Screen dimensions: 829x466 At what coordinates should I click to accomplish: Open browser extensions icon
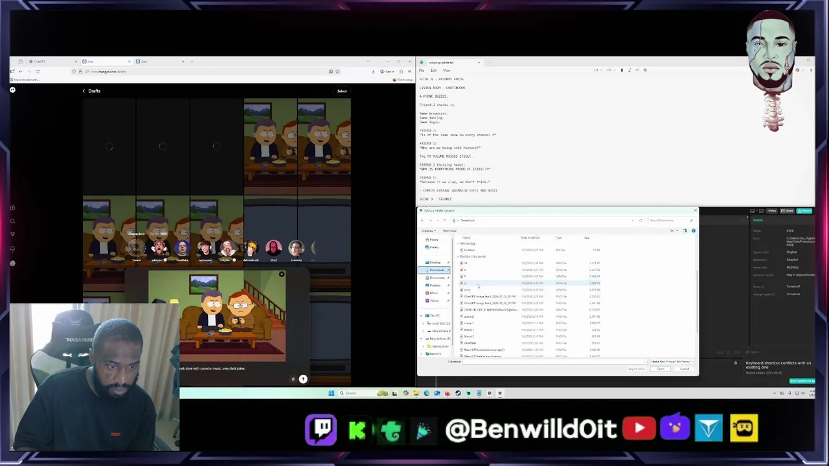pyautogui.click(x=401, y=71)
